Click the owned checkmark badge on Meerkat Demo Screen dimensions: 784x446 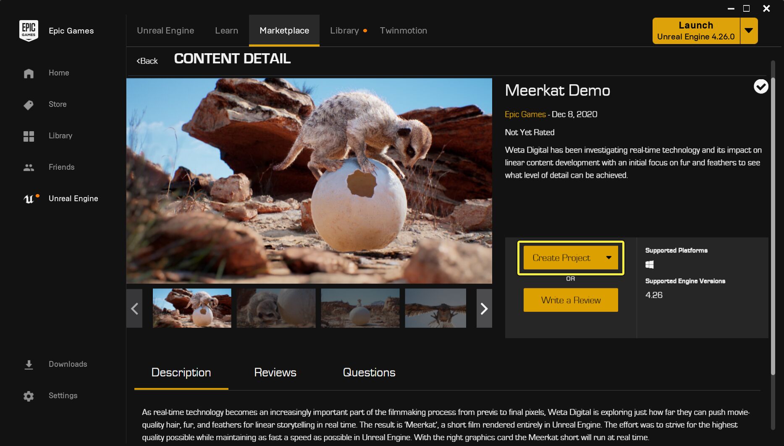click(761, 86)
